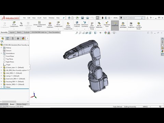
Task: Open PropertyManager panel tab
Action: point(8,39)
